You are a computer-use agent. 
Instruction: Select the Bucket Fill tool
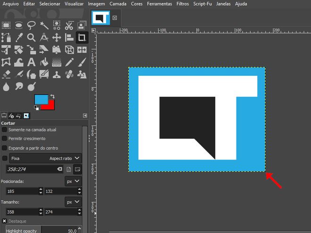pos(44,62)
